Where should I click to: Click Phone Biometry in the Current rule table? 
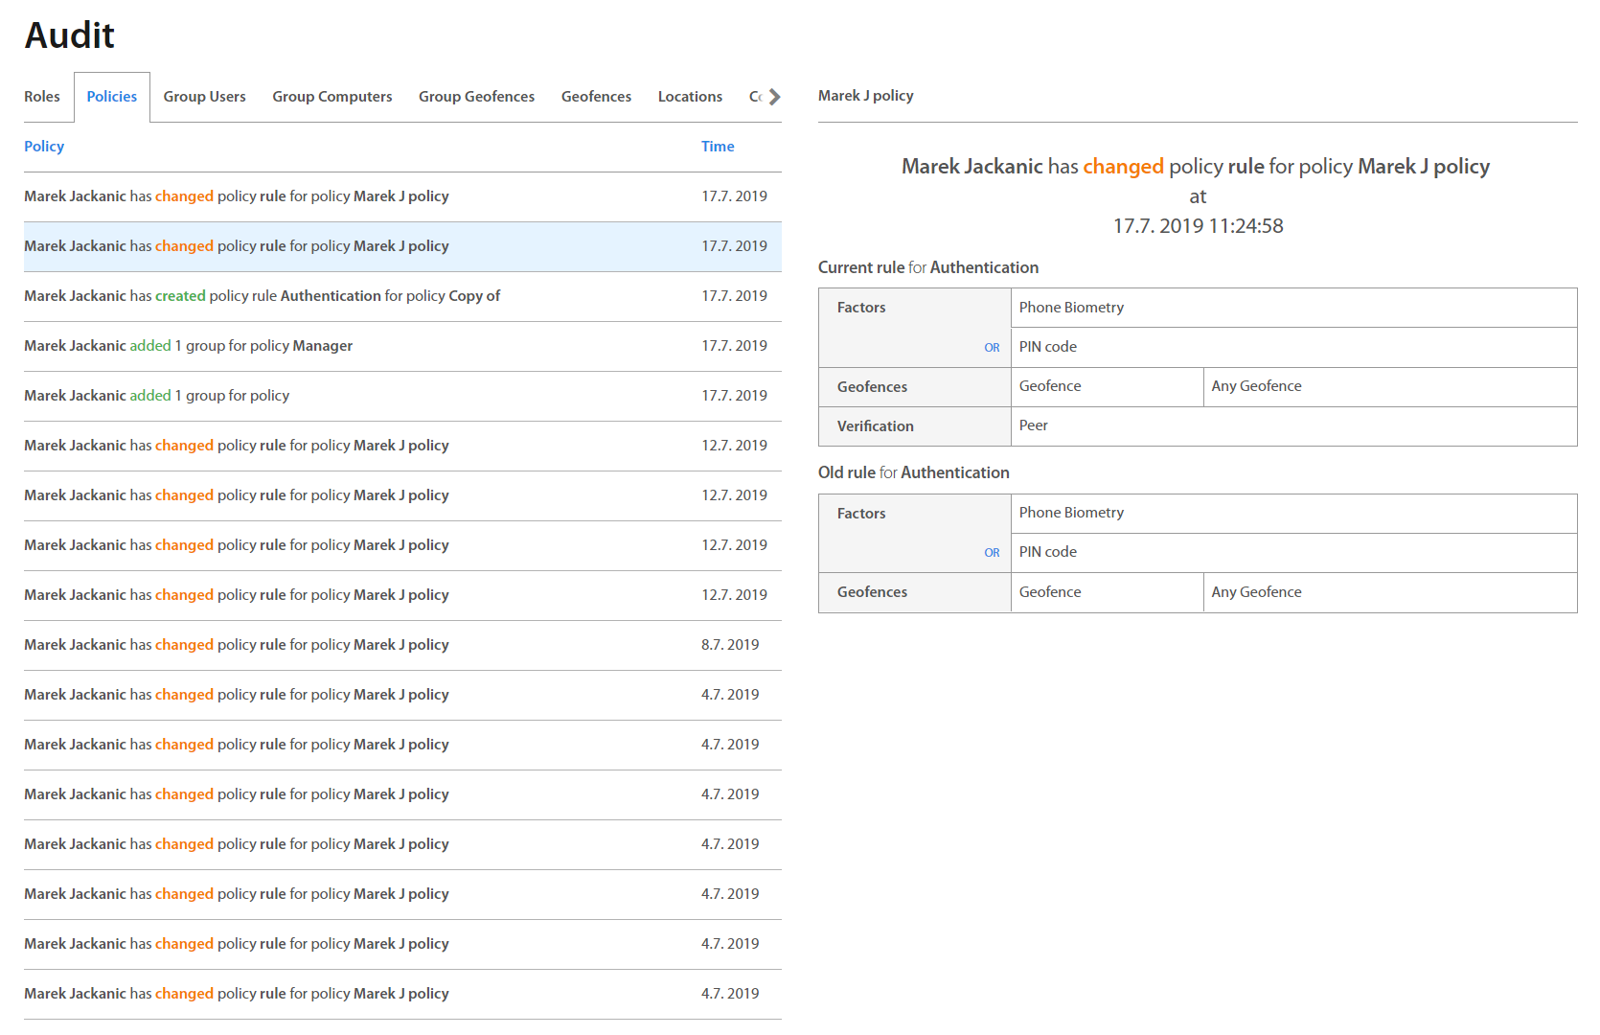click(1071, 308)
